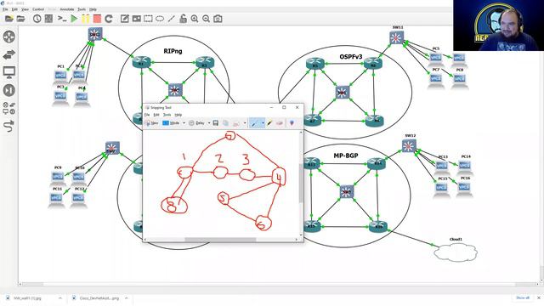
Task: Expand pen color dropdown arrow
Action: click(263, 122)
